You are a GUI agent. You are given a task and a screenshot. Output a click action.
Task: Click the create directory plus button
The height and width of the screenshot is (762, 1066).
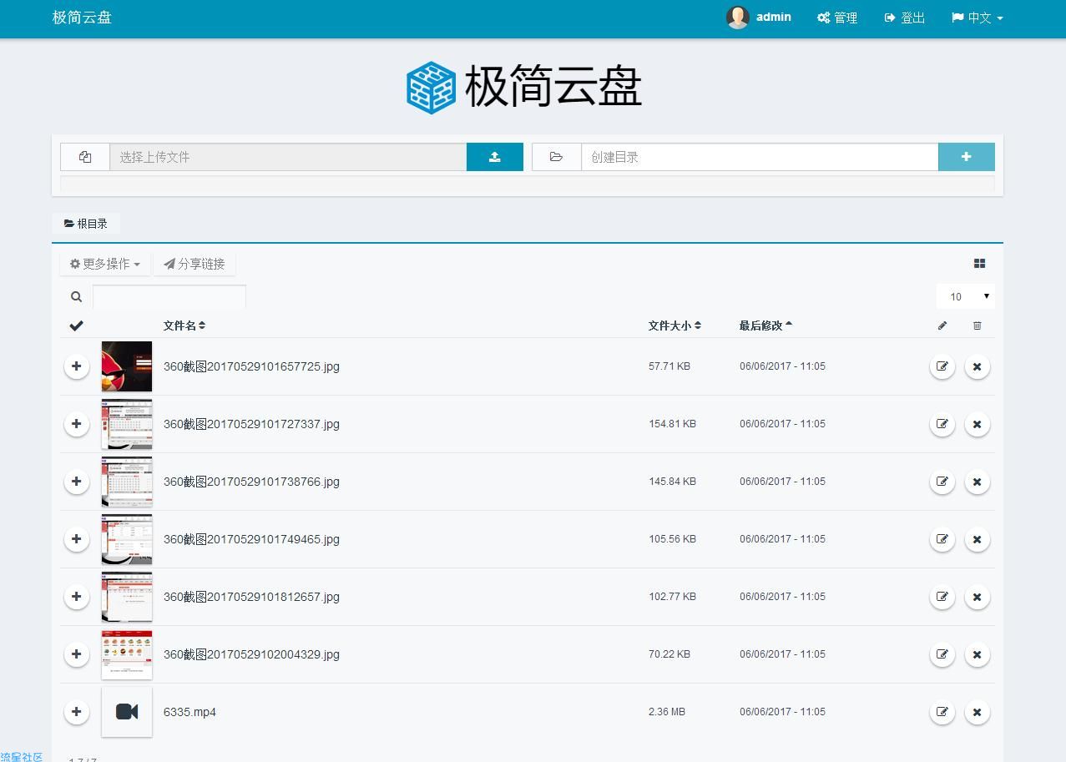[966, 157]
